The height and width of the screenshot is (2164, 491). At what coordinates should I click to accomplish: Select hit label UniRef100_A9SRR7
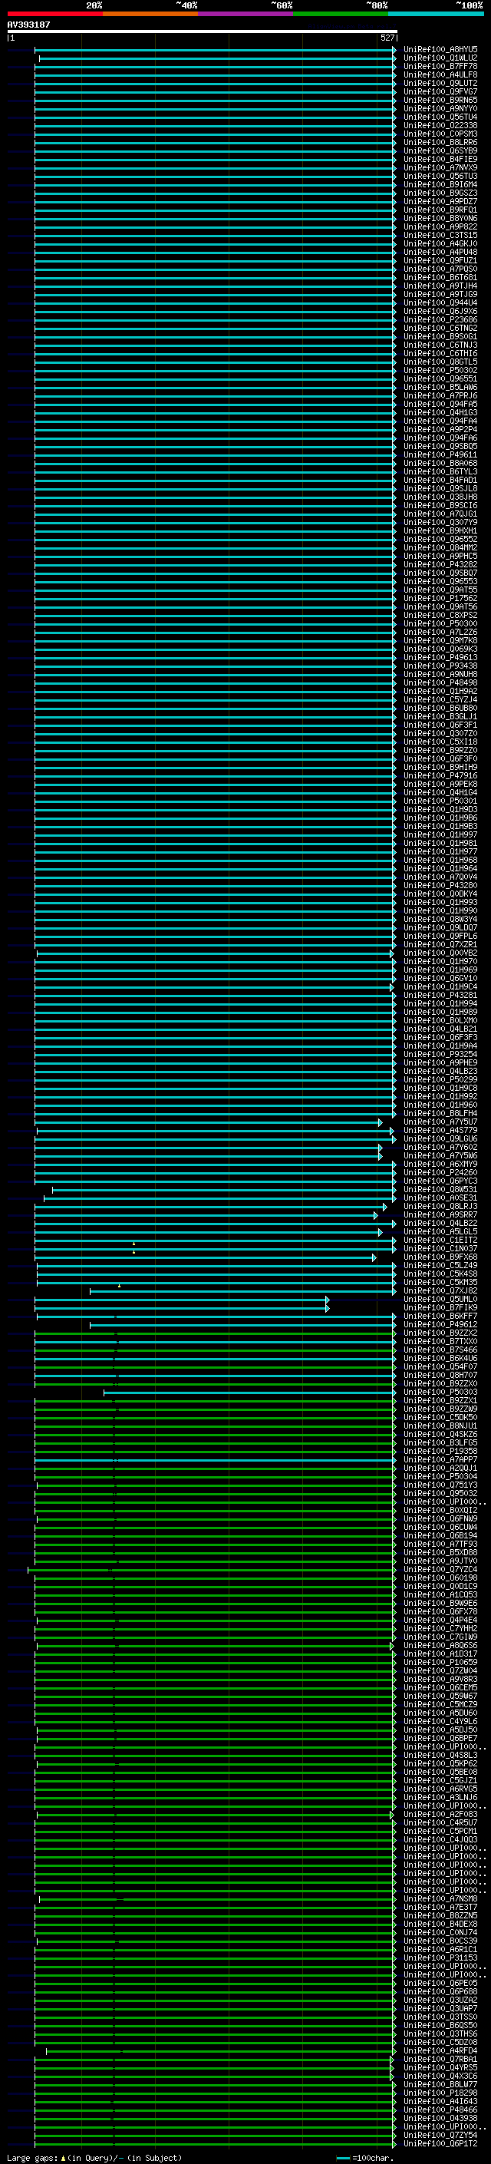[440, 1214]
